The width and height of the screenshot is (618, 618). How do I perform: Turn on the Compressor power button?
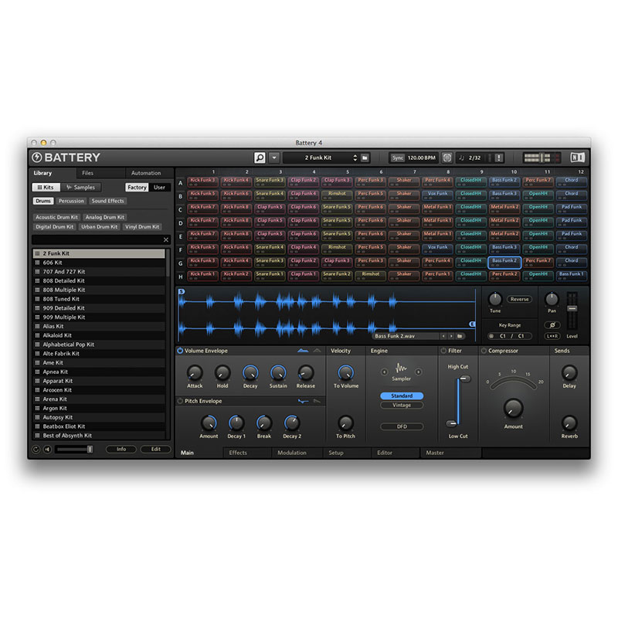click(484, 351)
